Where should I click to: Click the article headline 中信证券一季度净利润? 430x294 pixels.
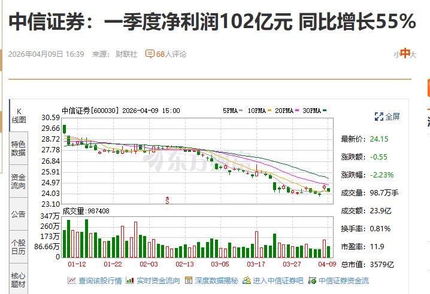(x=212, y=22)
